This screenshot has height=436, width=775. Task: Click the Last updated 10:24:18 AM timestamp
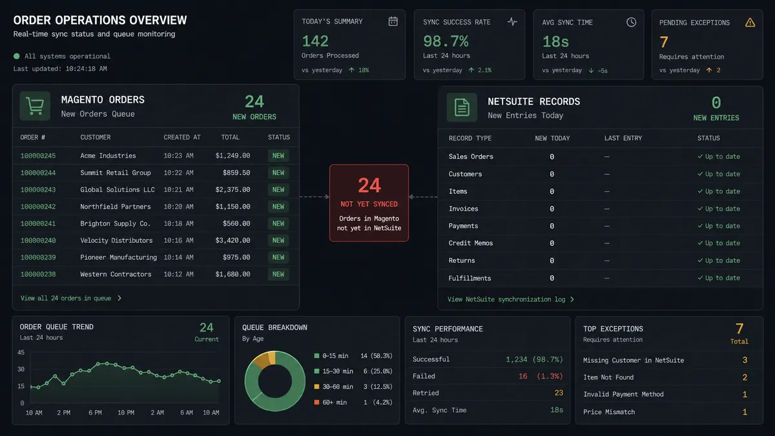point(60,68)
